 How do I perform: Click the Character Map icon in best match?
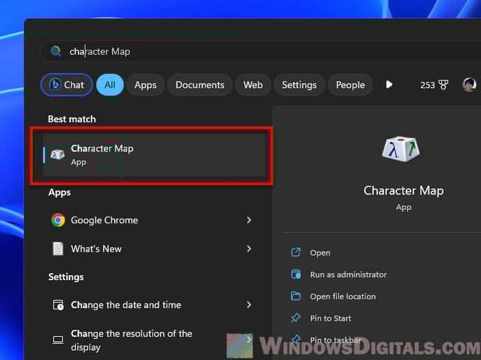(x=57, y=154)
